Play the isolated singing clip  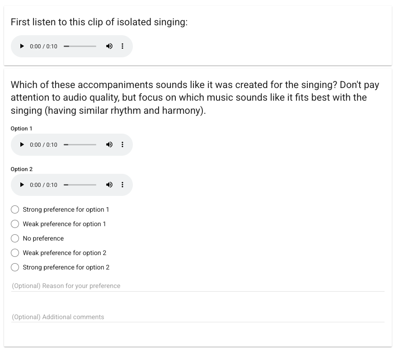pyautogui.click(x=22, y=46)
